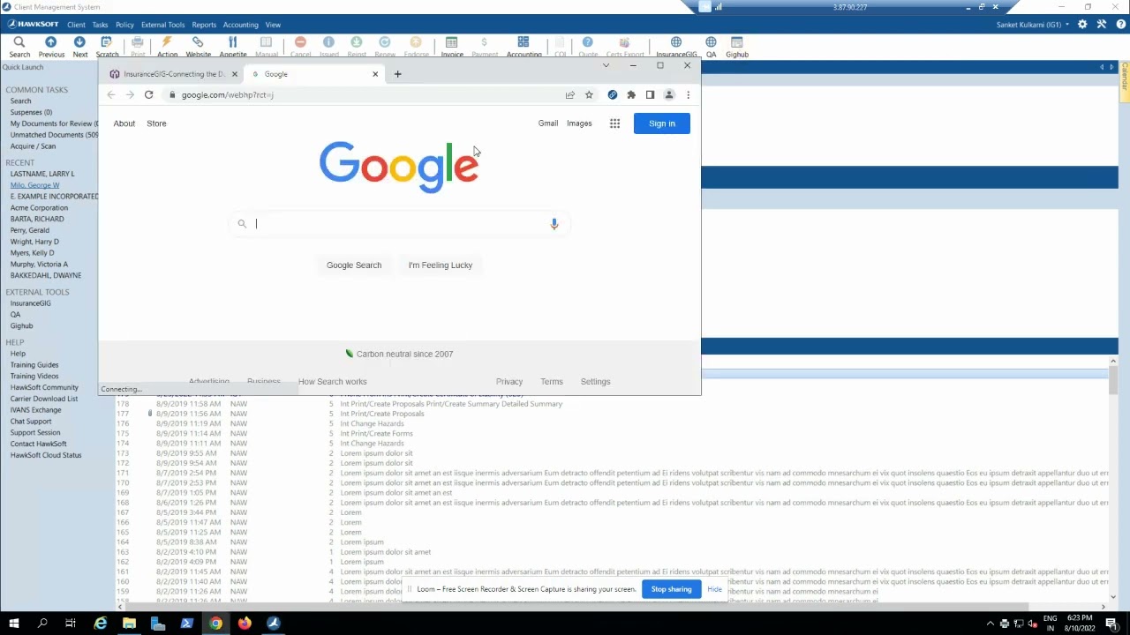Open the Website toolbar button

tap(198, 47)
